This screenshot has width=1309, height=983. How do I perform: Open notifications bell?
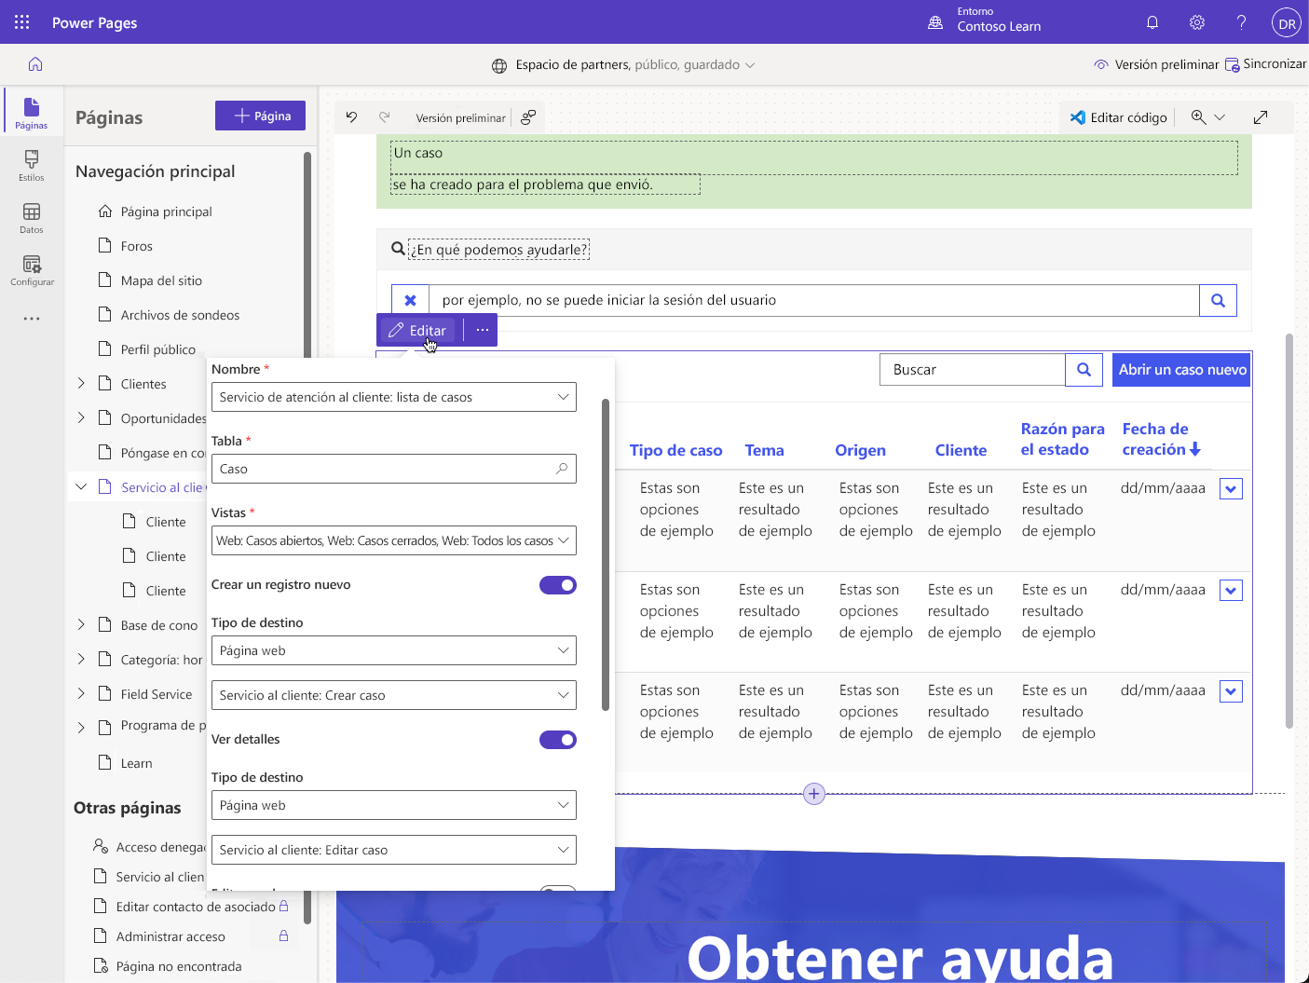[x=1152, y=22]
